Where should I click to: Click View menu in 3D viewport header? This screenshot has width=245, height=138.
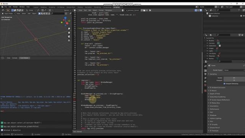tap(18, 14)
